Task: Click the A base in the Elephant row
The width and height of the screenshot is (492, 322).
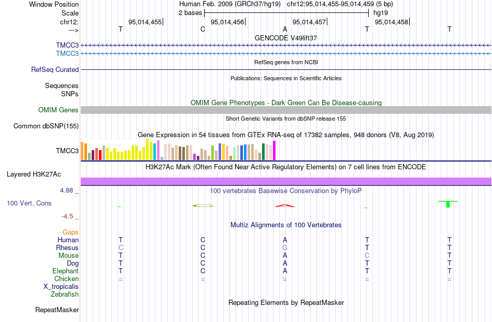Action: [x=285, y=271]
